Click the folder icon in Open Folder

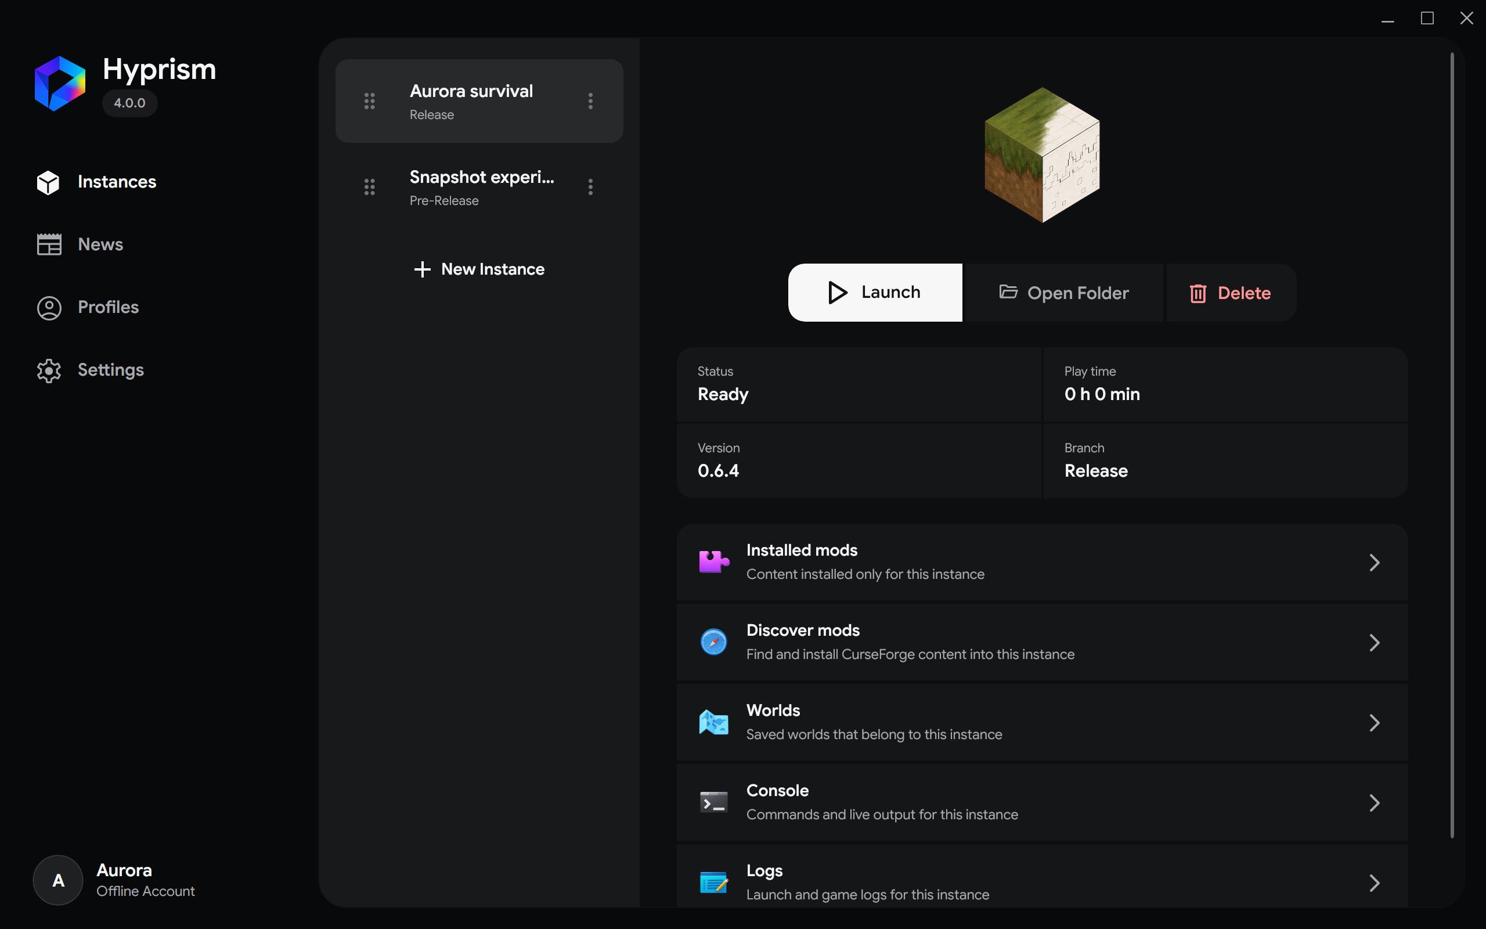1008,291
